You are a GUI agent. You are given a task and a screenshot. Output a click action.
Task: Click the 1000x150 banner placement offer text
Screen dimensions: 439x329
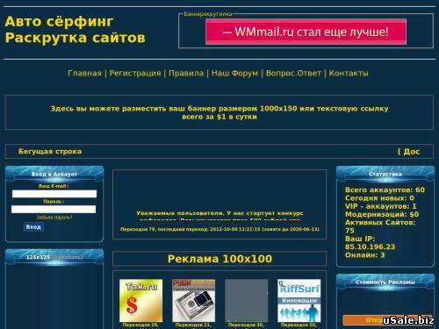point(219,112)
